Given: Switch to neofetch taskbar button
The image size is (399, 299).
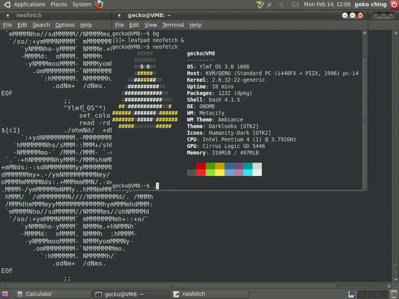Looking at the screenshot, I should [x=209, y=294].
